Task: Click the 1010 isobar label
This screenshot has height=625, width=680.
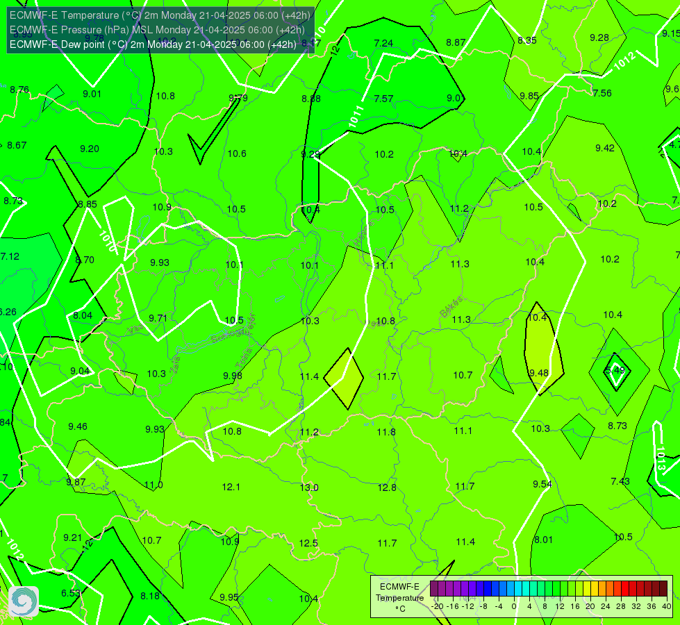Action: tap(107, 241)
